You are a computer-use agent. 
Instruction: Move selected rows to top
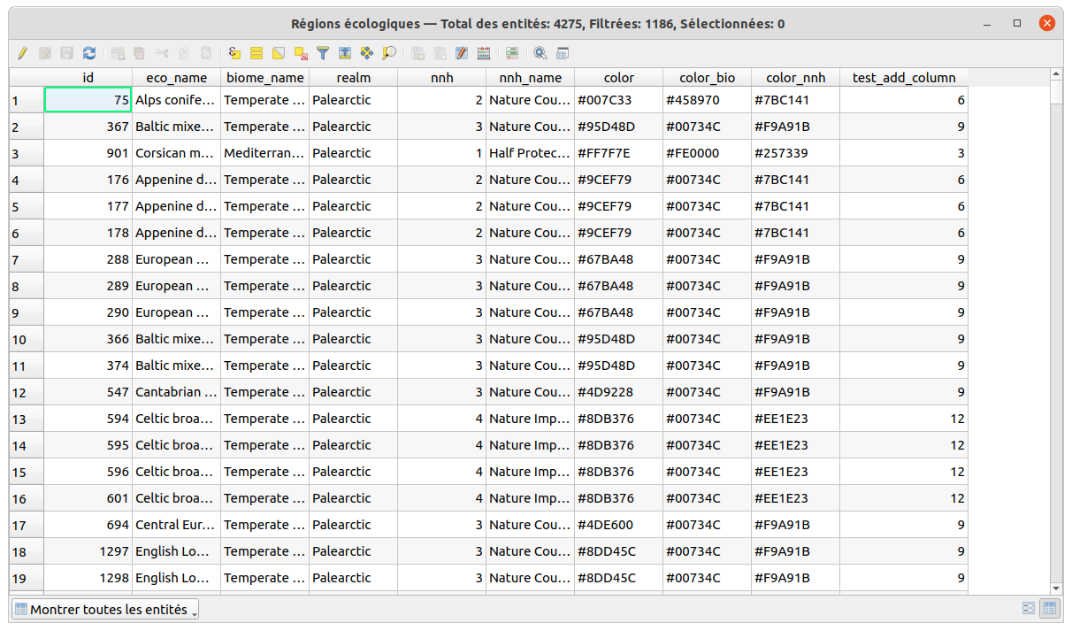[345, 53]
